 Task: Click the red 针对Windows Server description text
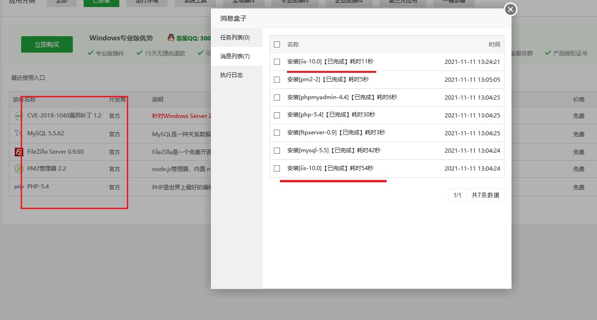181,116
